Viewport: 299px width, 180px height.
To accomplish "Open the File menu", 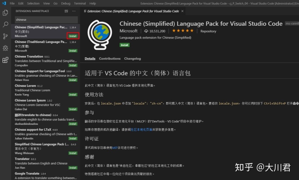I will point(12,3).
